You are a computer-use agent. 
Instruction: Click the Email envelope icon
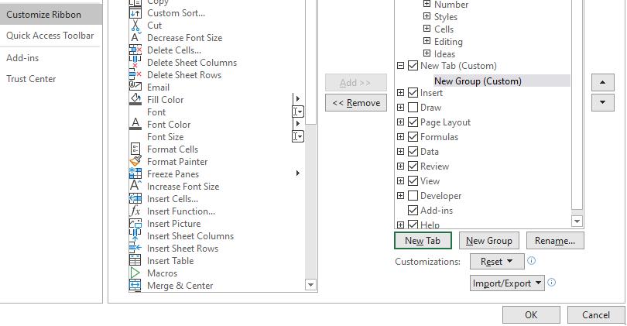click(x=135, y=87)
